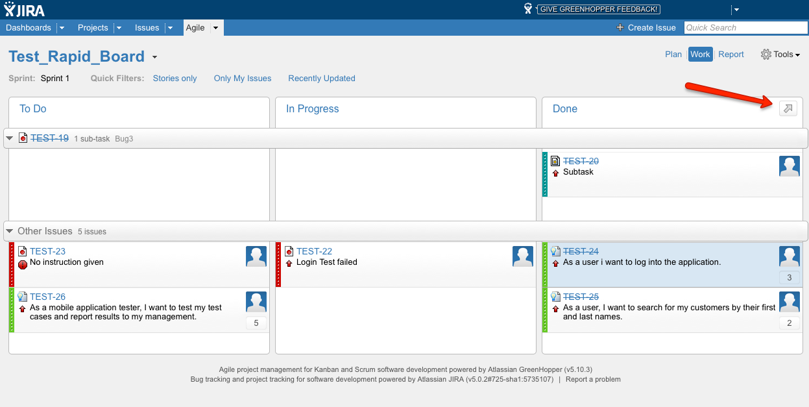Viewport: 809px width, 407px height.
Task: Click the bug type icon on TEST-22
Action: tap(289, 251)
